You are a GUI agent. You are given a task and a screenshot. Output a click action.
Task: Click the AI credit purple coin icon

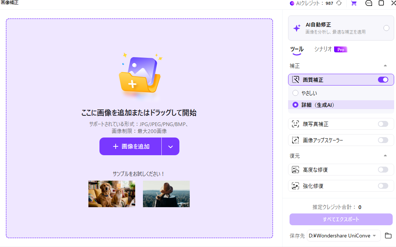pyautogui.click(x=292, y=3)
